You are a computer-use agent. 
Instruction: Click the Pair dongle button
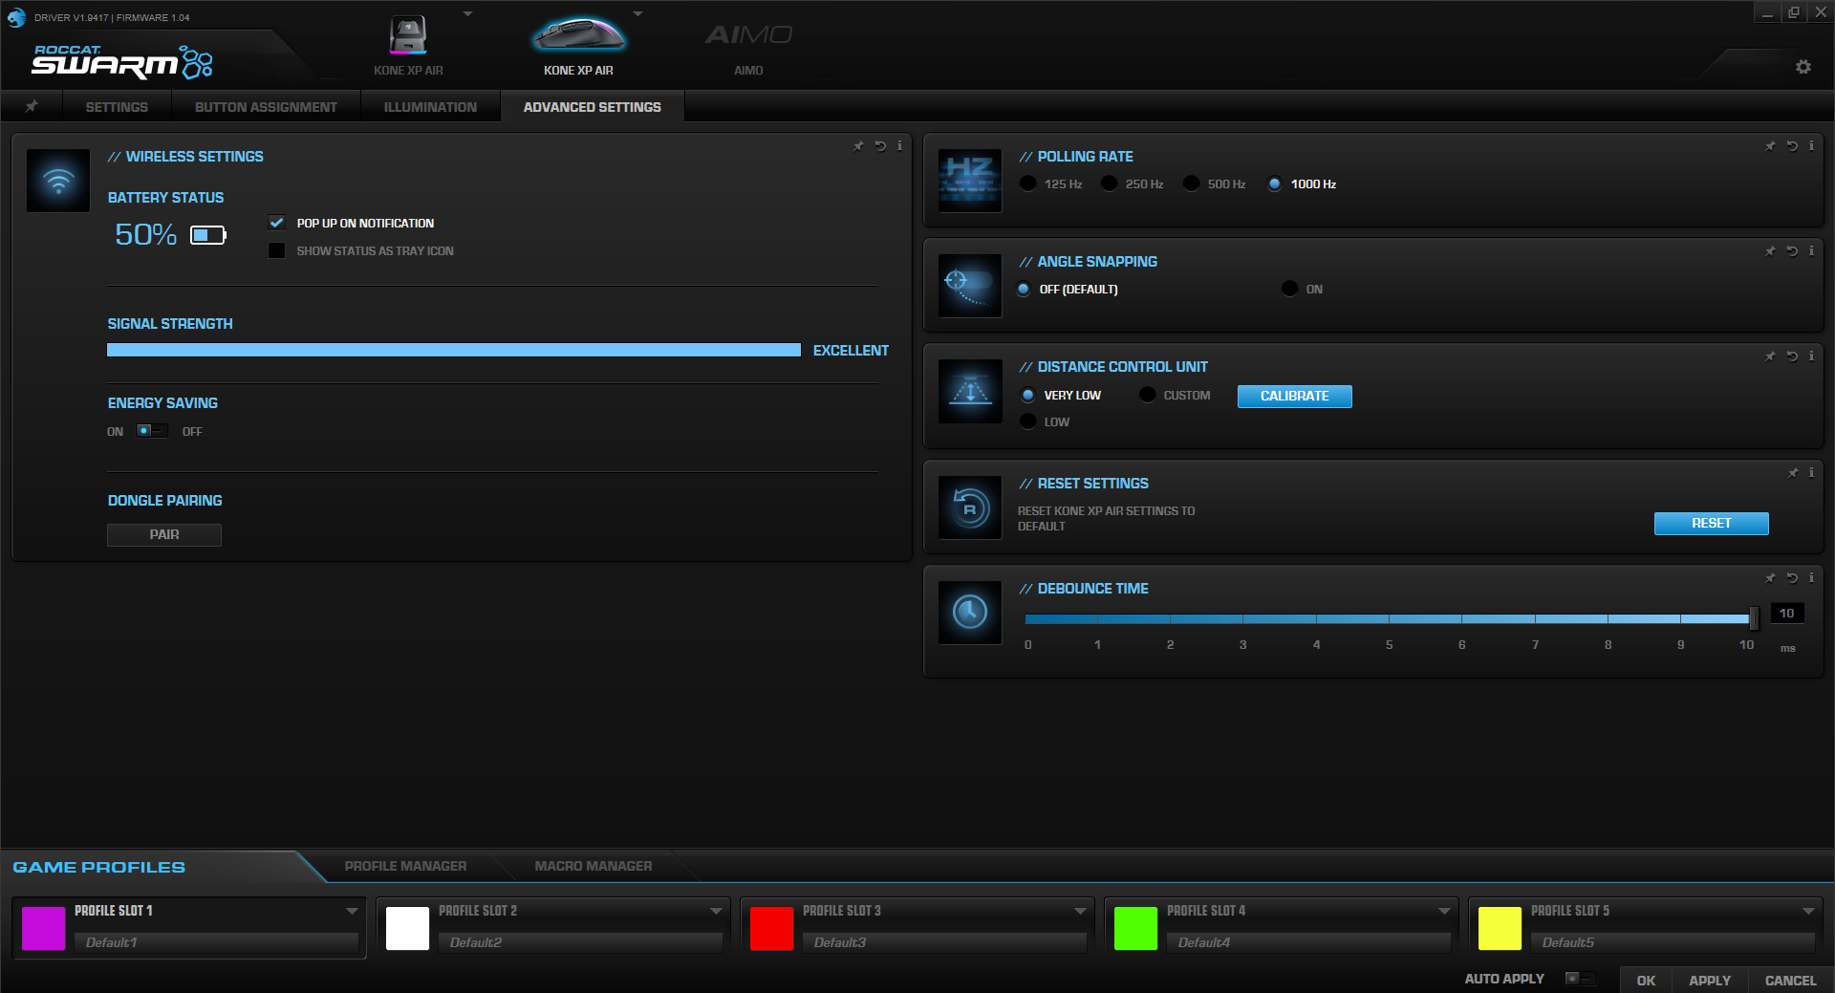164,534
